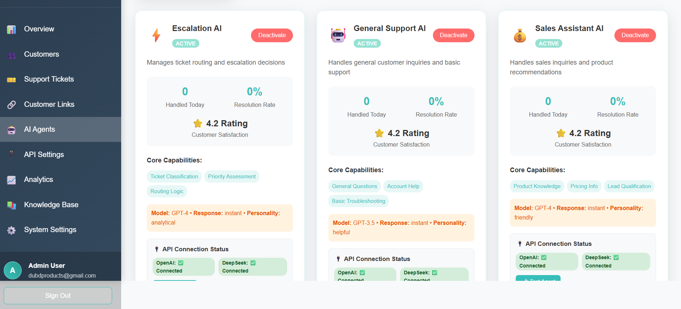Open Customers from the sidebar icon
This screenshot has height=309, width=681.
click(x=11, y=54)
